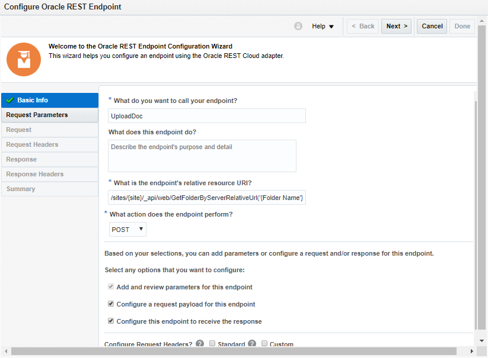Expand the Help dropdown menu
Image resolution: width=488 pixels, height=358 pixels.
[x=323, y=26]
